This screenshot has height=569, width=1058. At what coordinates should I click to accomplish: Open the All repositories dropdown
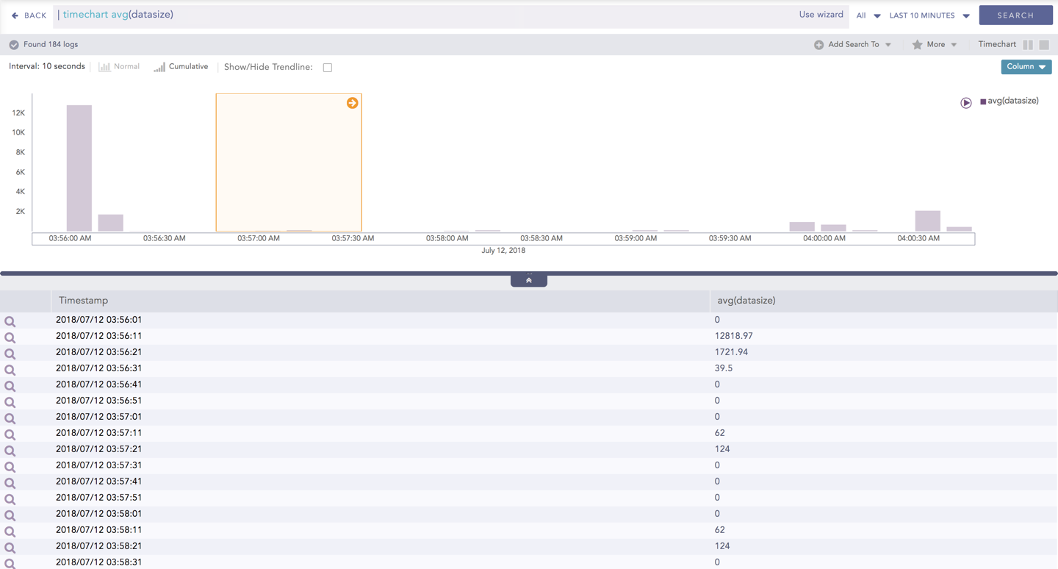(x=868, y=15)
